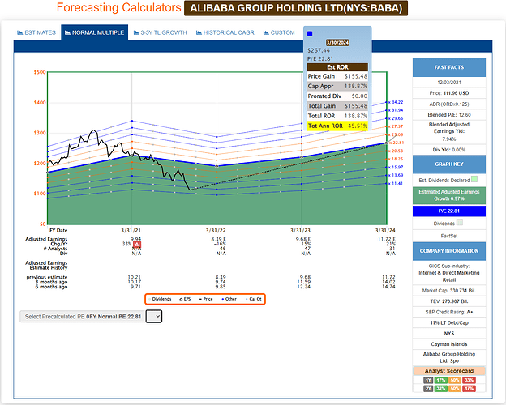The image size is (506, 405).
Task: Click the S&P Credit Rating A+ entry
Action: (449, 312)
